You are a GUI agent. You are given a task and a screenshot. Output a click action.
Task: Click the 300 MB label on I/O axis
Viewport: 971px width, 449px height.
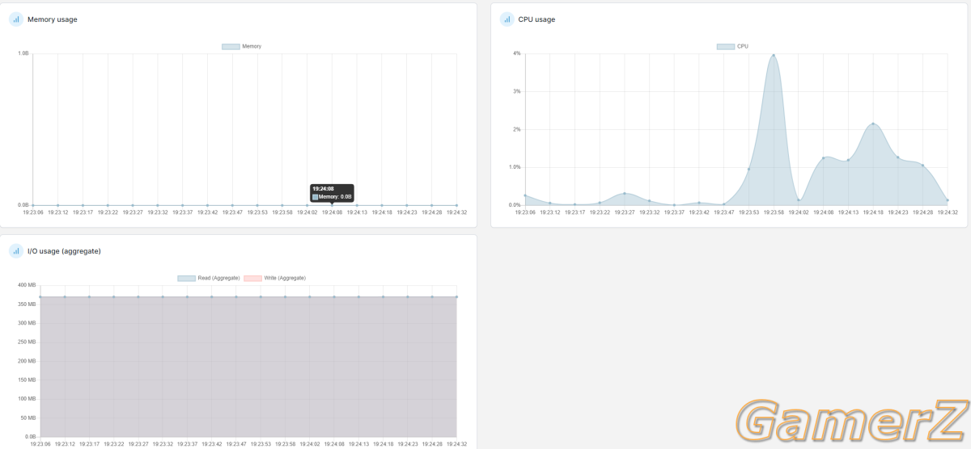click(27, 323)
